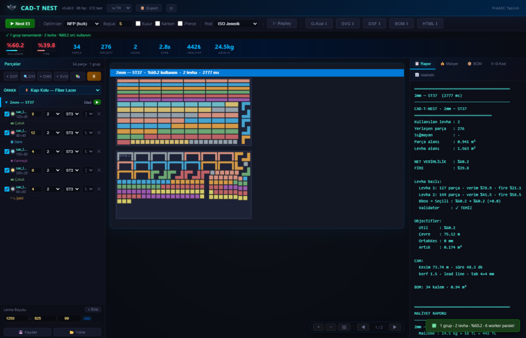Viewport: 526px width, 338px height.
Task: Collapse the 2mm — ST37 group
Action: pyautogui.click(x=6, y=102)
